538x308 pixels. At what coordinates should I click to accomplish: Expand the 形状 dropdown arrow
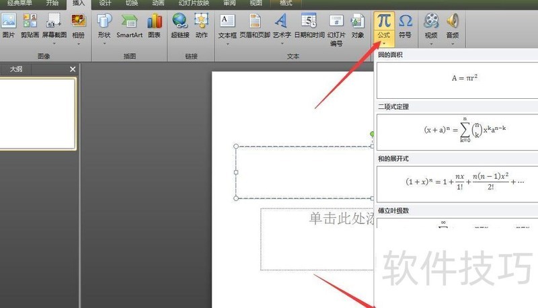click(x=104, y=44)
